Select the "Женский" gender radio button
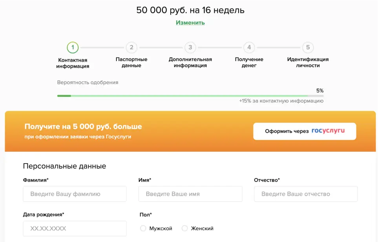 coord(184,228)
